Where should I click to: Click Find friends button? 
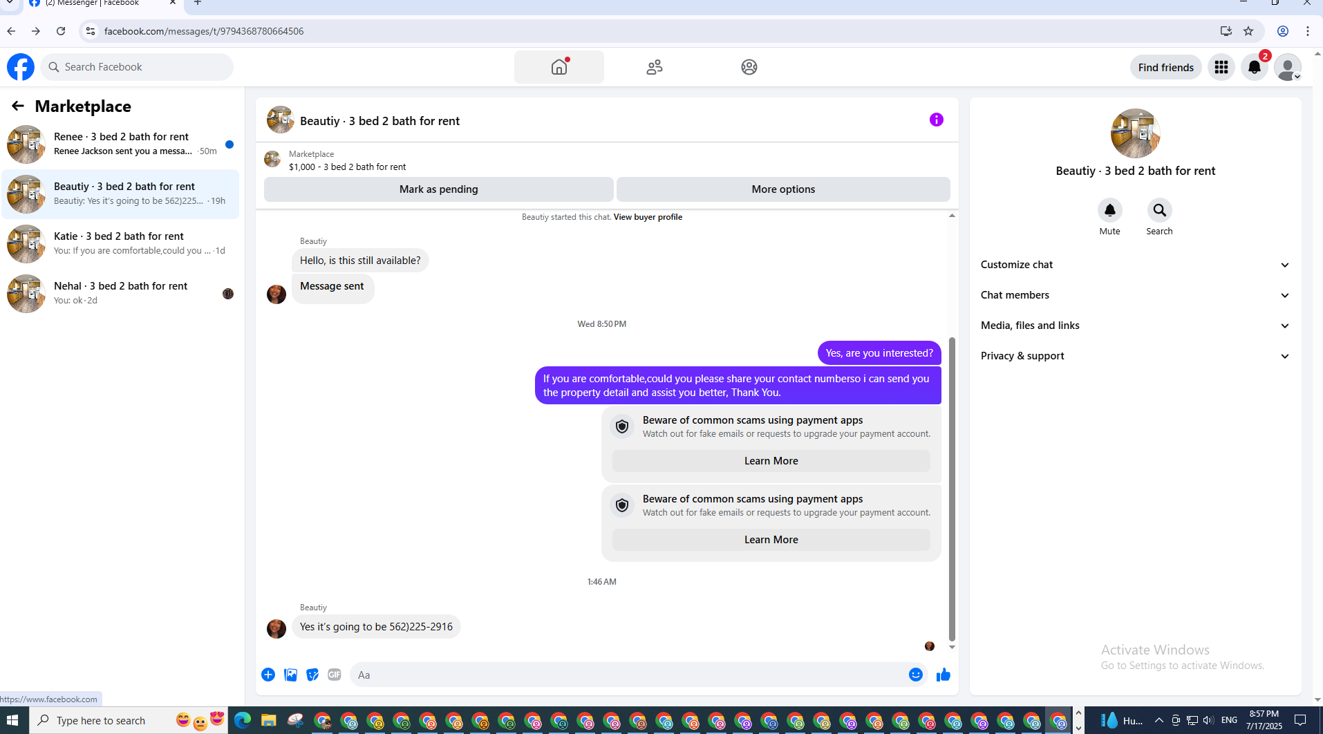click(x=1165, y=67)
